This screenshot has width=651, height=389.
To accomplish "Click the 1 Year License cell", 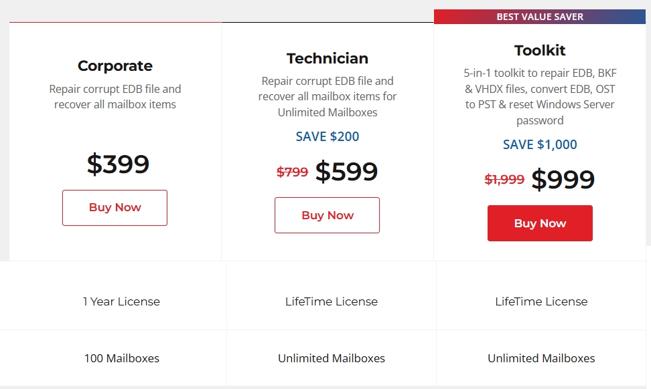I will click(x=121, y=301).
